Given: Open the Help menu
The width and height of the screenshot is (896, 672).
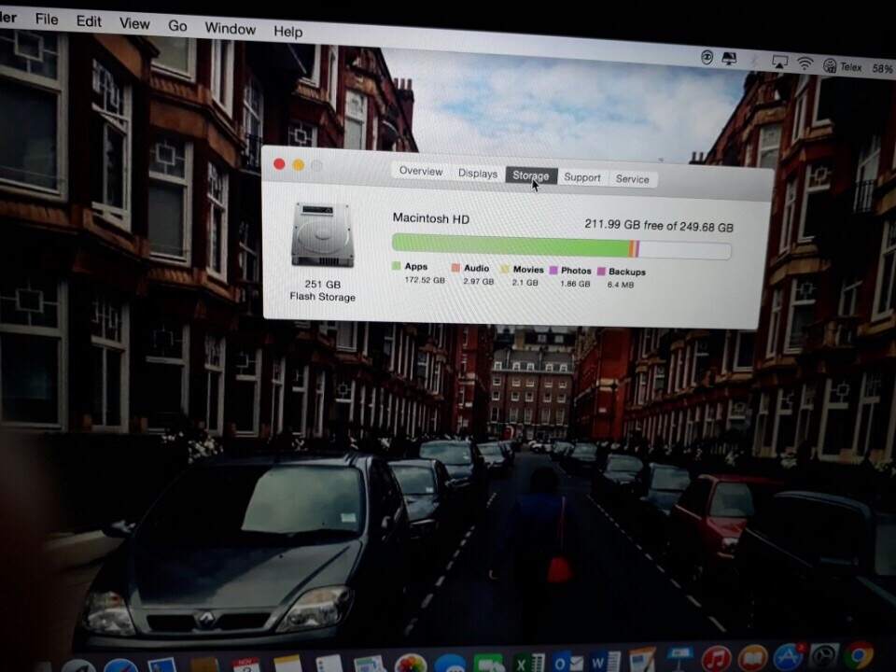Looking at the screenshot, I should (x=287, y=32).
